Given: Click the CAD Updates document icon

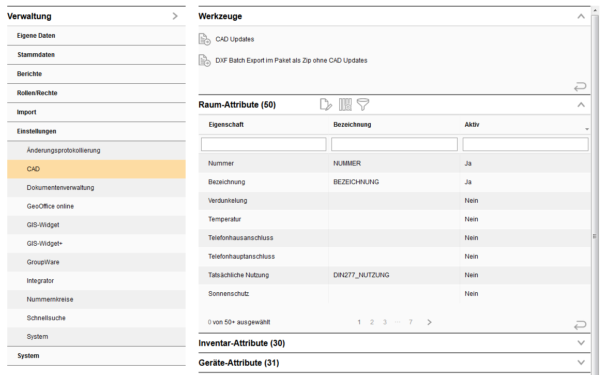Looking at the screenshot, I should click(204, 39).
